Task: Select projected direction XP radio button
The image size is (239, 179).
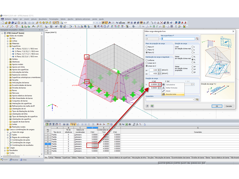Action: pos(192,67)
